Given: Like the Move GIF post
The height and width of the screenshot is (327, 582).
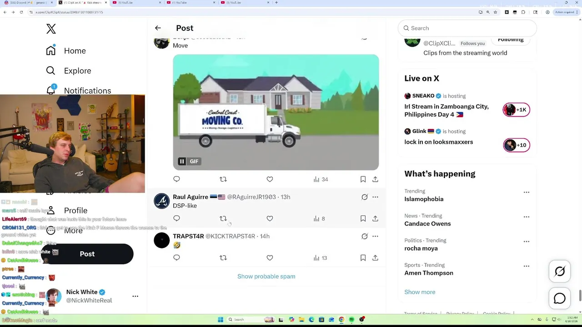Looking at the screenshot, I should [x=270, y=179].
